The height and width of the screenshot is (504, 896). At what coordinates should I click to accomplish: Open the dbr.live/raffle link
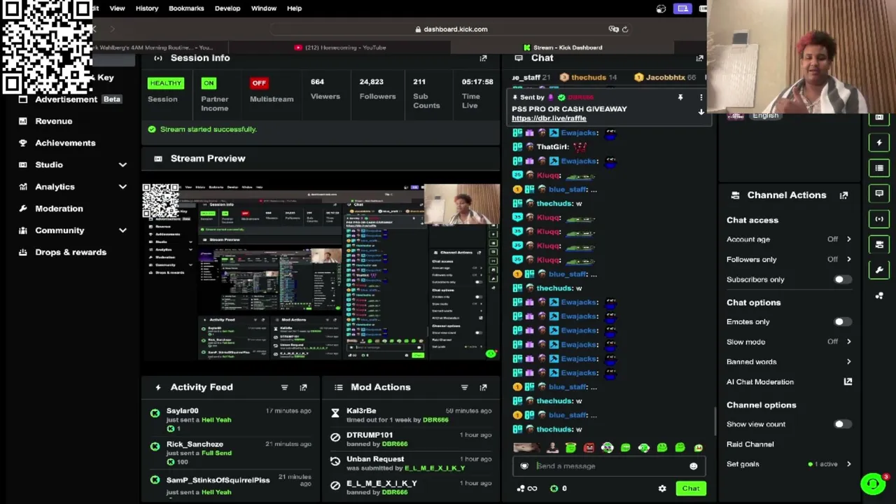549,118
